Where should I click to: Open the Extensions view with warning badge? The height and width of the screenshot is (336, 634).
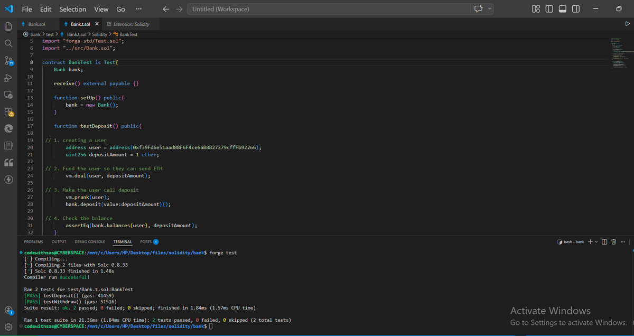point(8,112)
